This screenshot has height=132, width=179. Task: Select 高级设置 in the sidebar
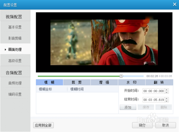pos(15,61)
